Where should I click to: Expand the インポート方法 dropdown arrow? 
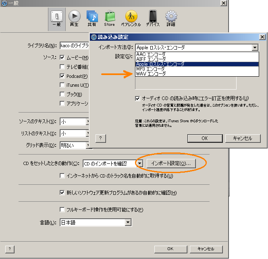[x=255, y=48]
